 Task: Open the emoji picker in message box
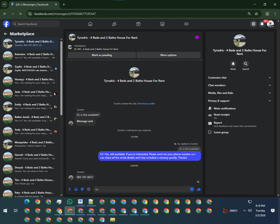point(192,189)
